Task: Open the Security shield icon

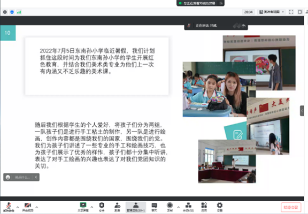Action: [102, 207]
